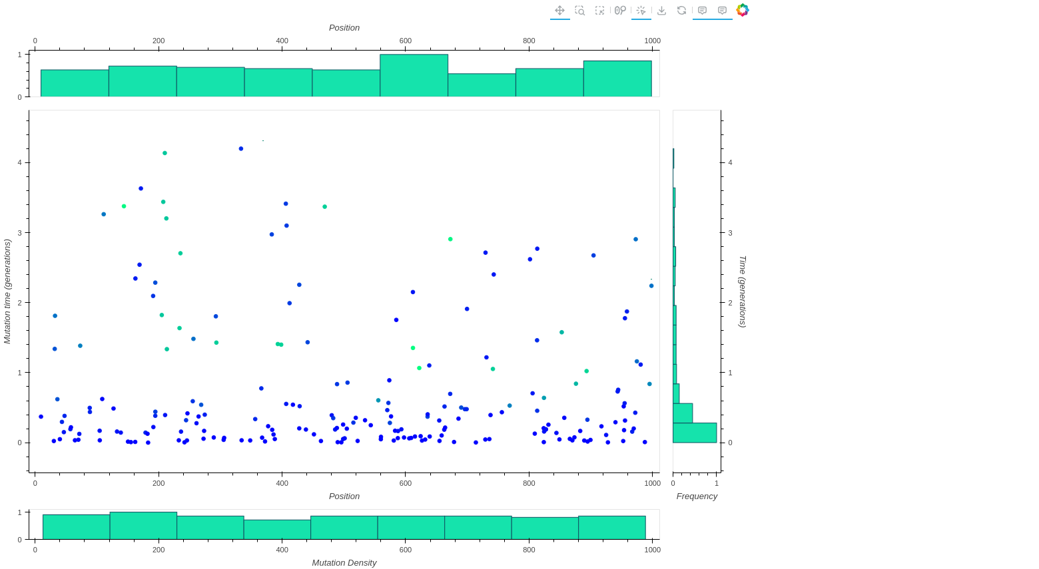This screenshot has height=569, width=1039.
Task: Click the 'Time (generations)' right axis label
Action: [743, 291]
